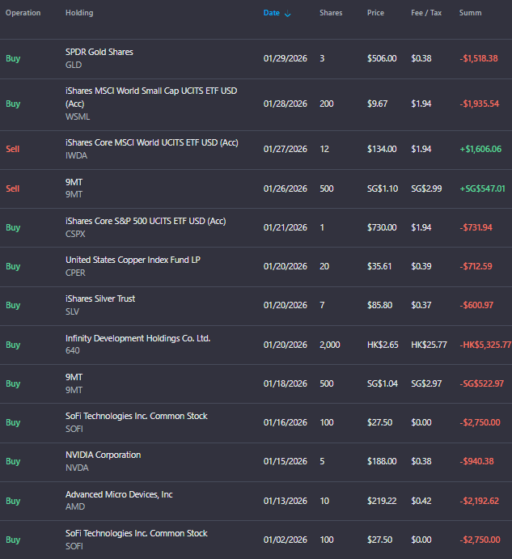512x559 pixels.
Task: Click the Price column header
Action: [375, 13]
